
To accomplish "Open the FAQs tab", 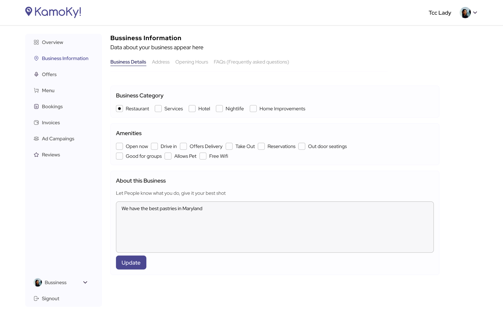I will pyautogui.click(x=251, y=62).
